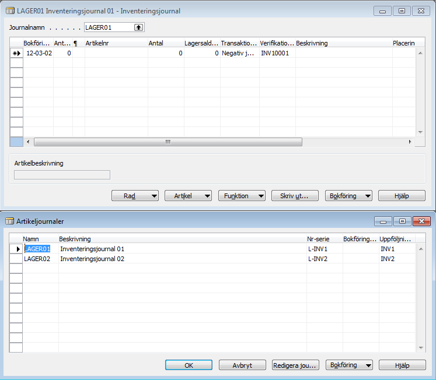This screenshot has height=380, width=436.
Task: Maximize the Inventeringsjournal window
Action: tap(402, 11)
